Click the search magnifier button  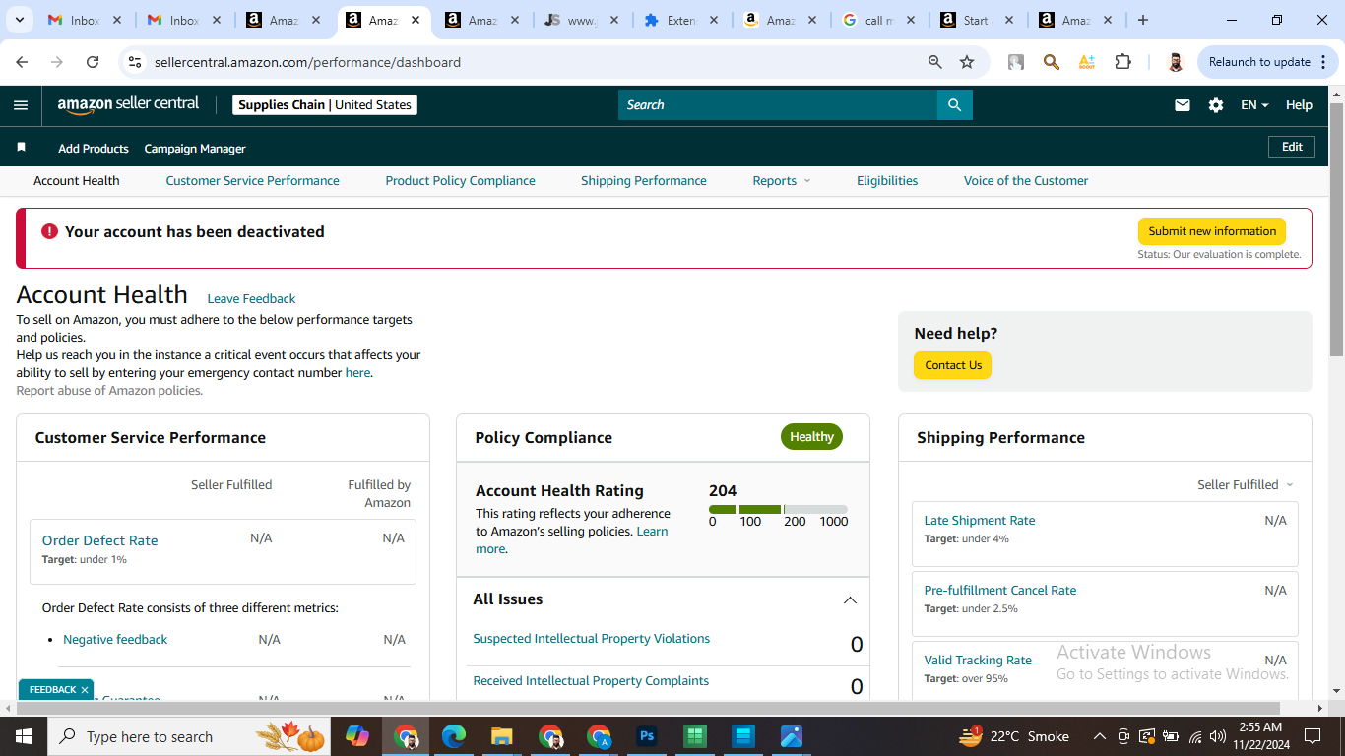point(954,105)
